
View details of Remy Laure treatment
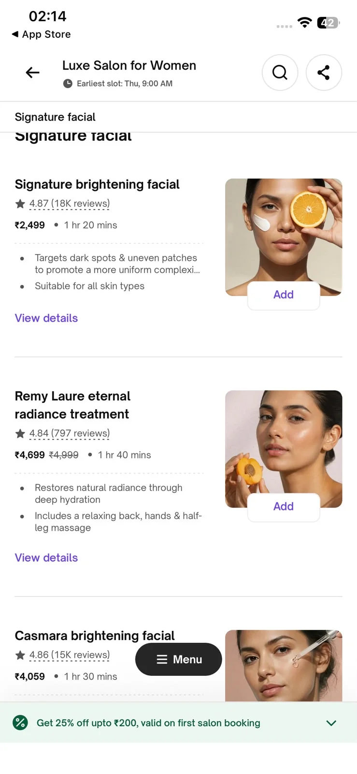point(46,557)
